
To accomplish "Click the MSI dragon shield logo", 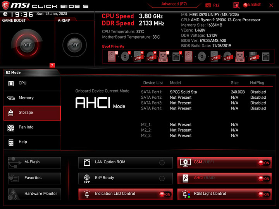I will pyautogui.click(x=5, y=5).
